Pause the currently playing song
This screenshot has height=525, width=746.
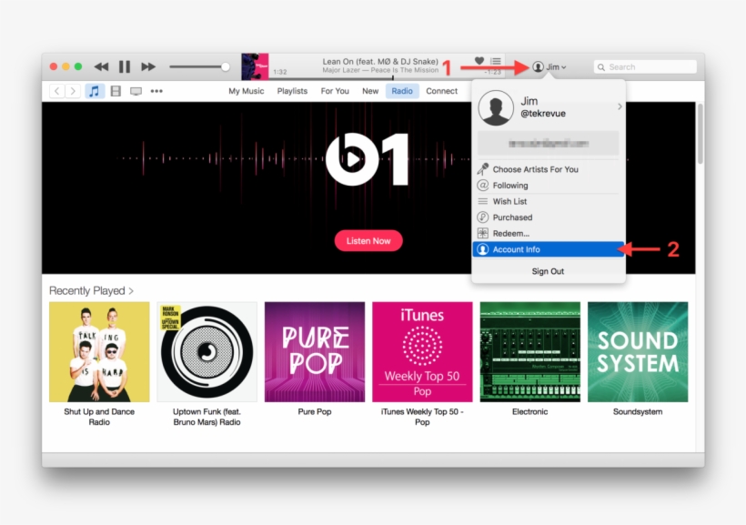click(125, 66)
